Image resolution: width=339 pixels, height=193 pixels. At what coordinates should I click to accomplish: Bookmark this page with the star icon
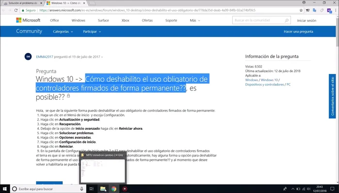pos(301,10)
